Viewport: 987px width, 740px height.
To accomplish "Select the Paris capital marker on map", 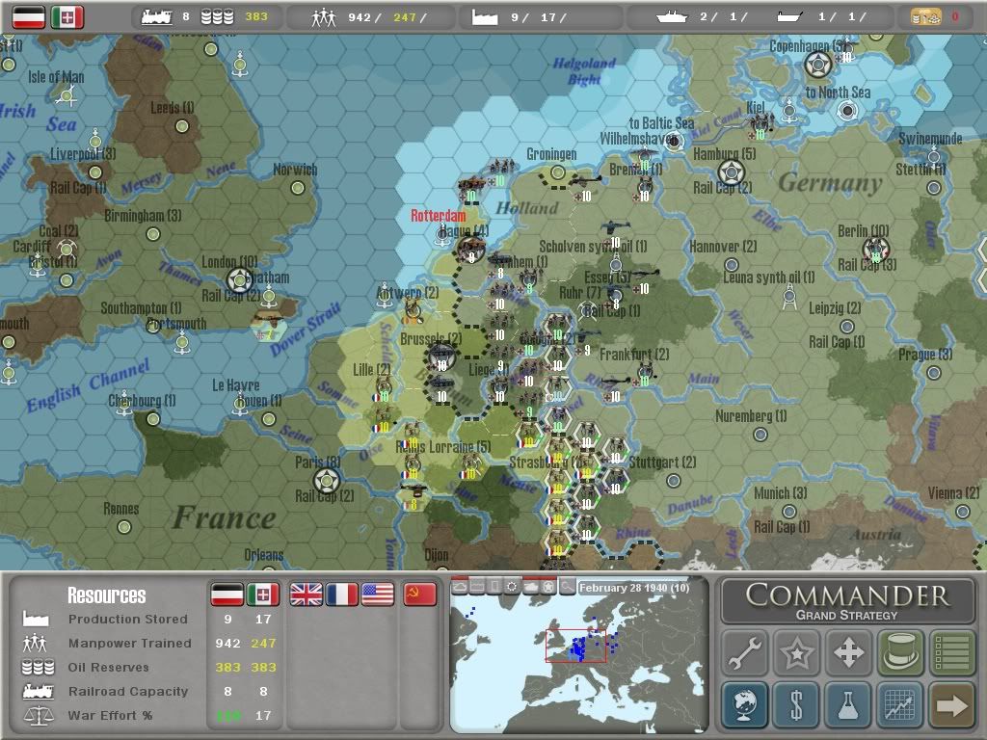I will 327,482.
